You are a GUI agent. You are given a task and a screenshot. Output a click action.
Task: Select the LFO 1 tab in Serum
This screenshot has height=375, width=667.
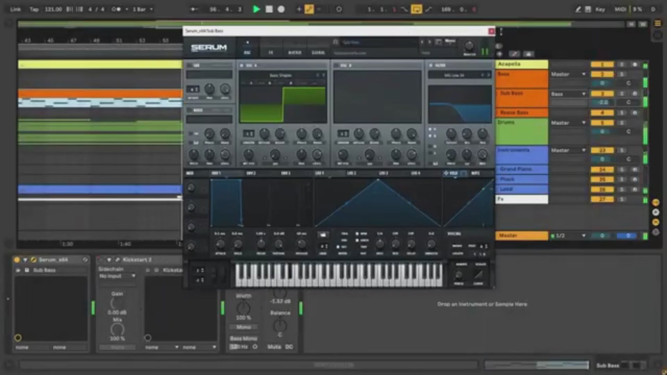pos(319,173)
